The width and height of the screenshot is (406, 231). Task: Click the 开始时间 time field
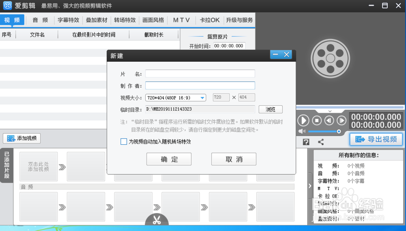[x=229, y=46]
